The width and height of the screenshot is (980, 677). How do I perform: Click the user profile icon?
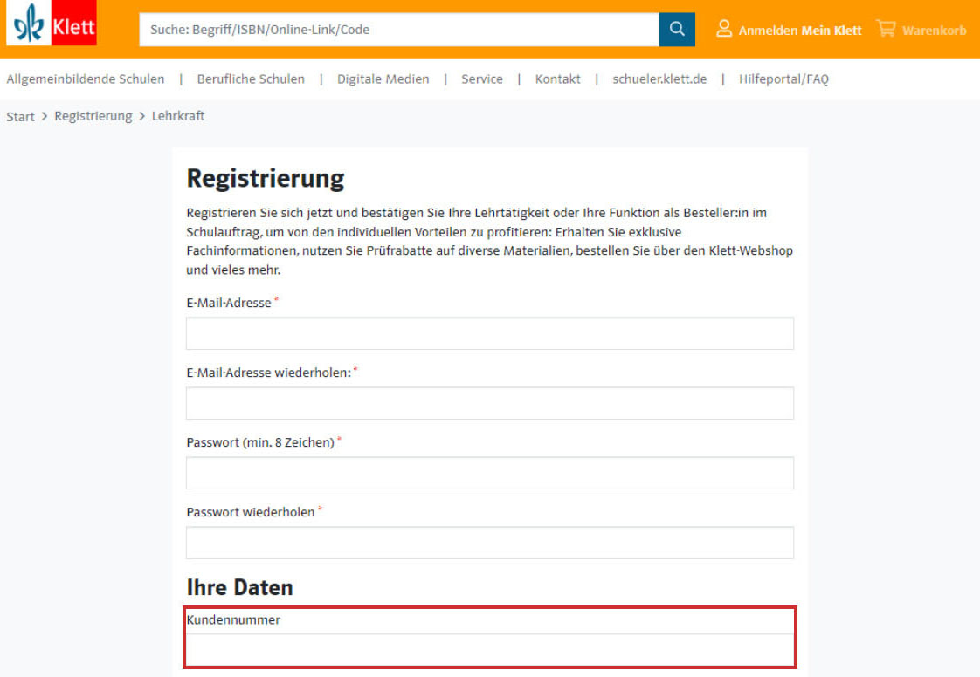click(x=724, y=29)
